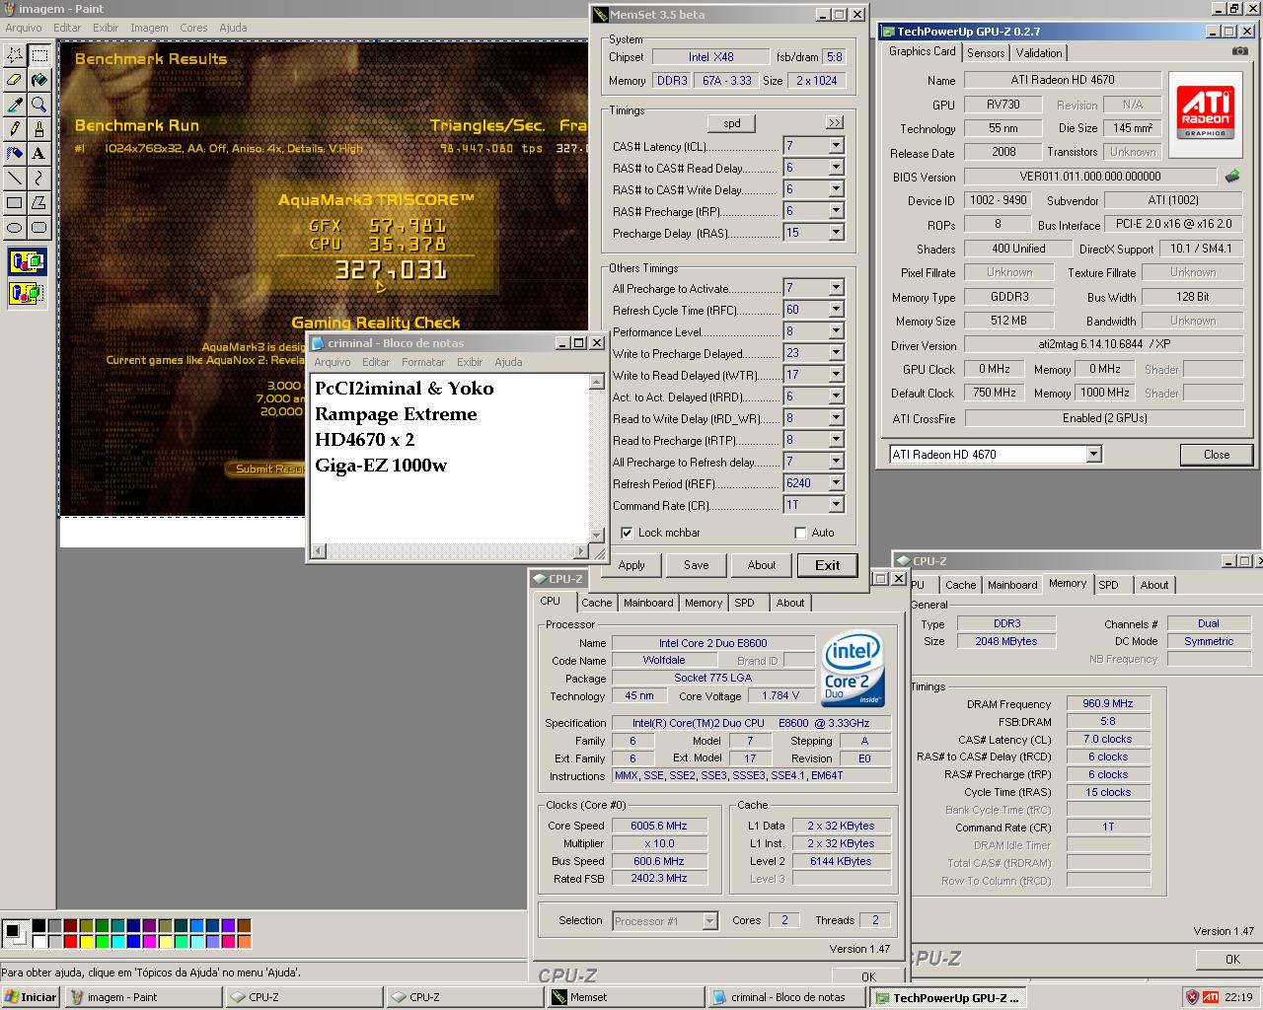
Task: Open the Cores menu in Paint
Action: (x=193, y=28)
